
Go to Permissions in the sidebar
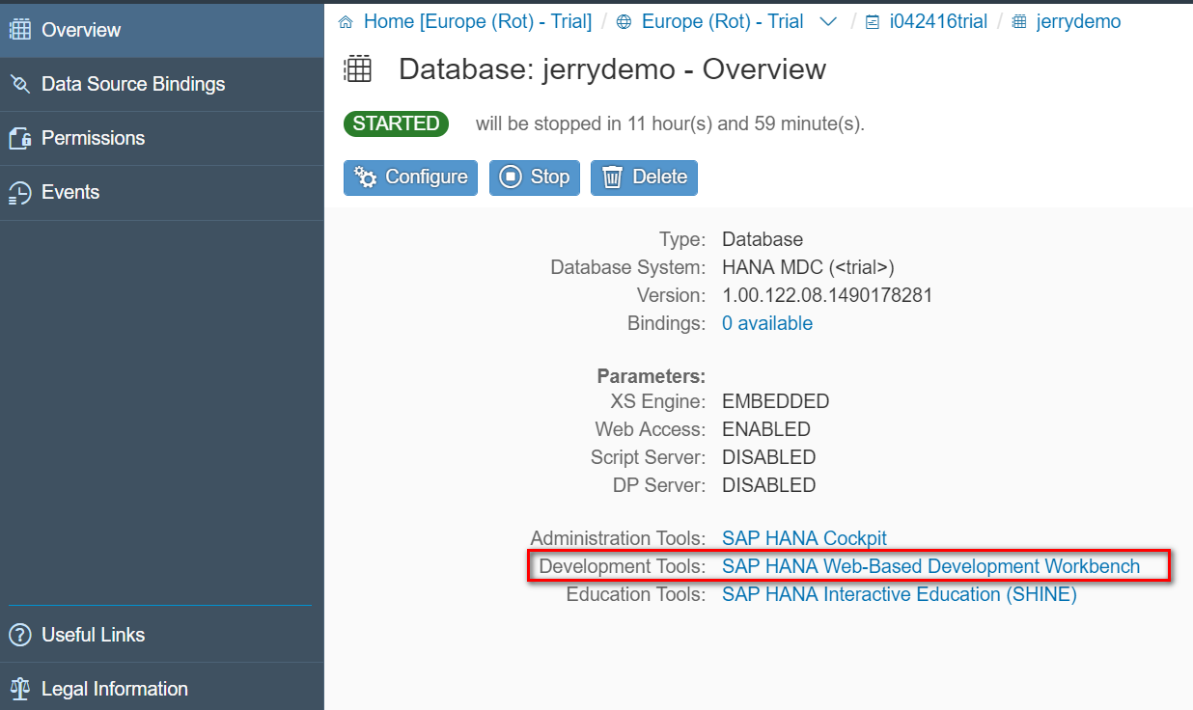click(x=162, y=138)
